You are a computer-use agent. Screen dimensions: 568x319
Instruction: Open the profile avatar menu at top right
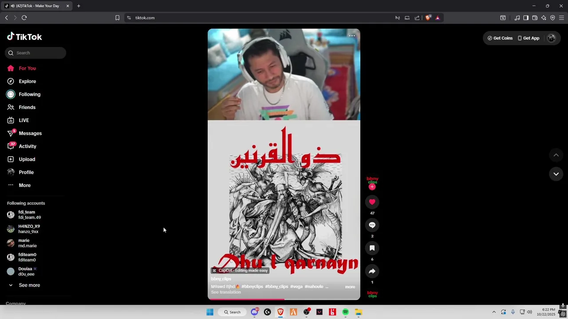[552, 38]
